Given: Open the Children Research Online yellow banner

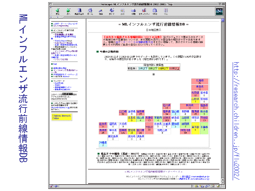Looking at the screenshot, I should 61,116.
